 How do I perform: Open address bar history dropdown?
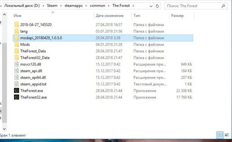151,6
